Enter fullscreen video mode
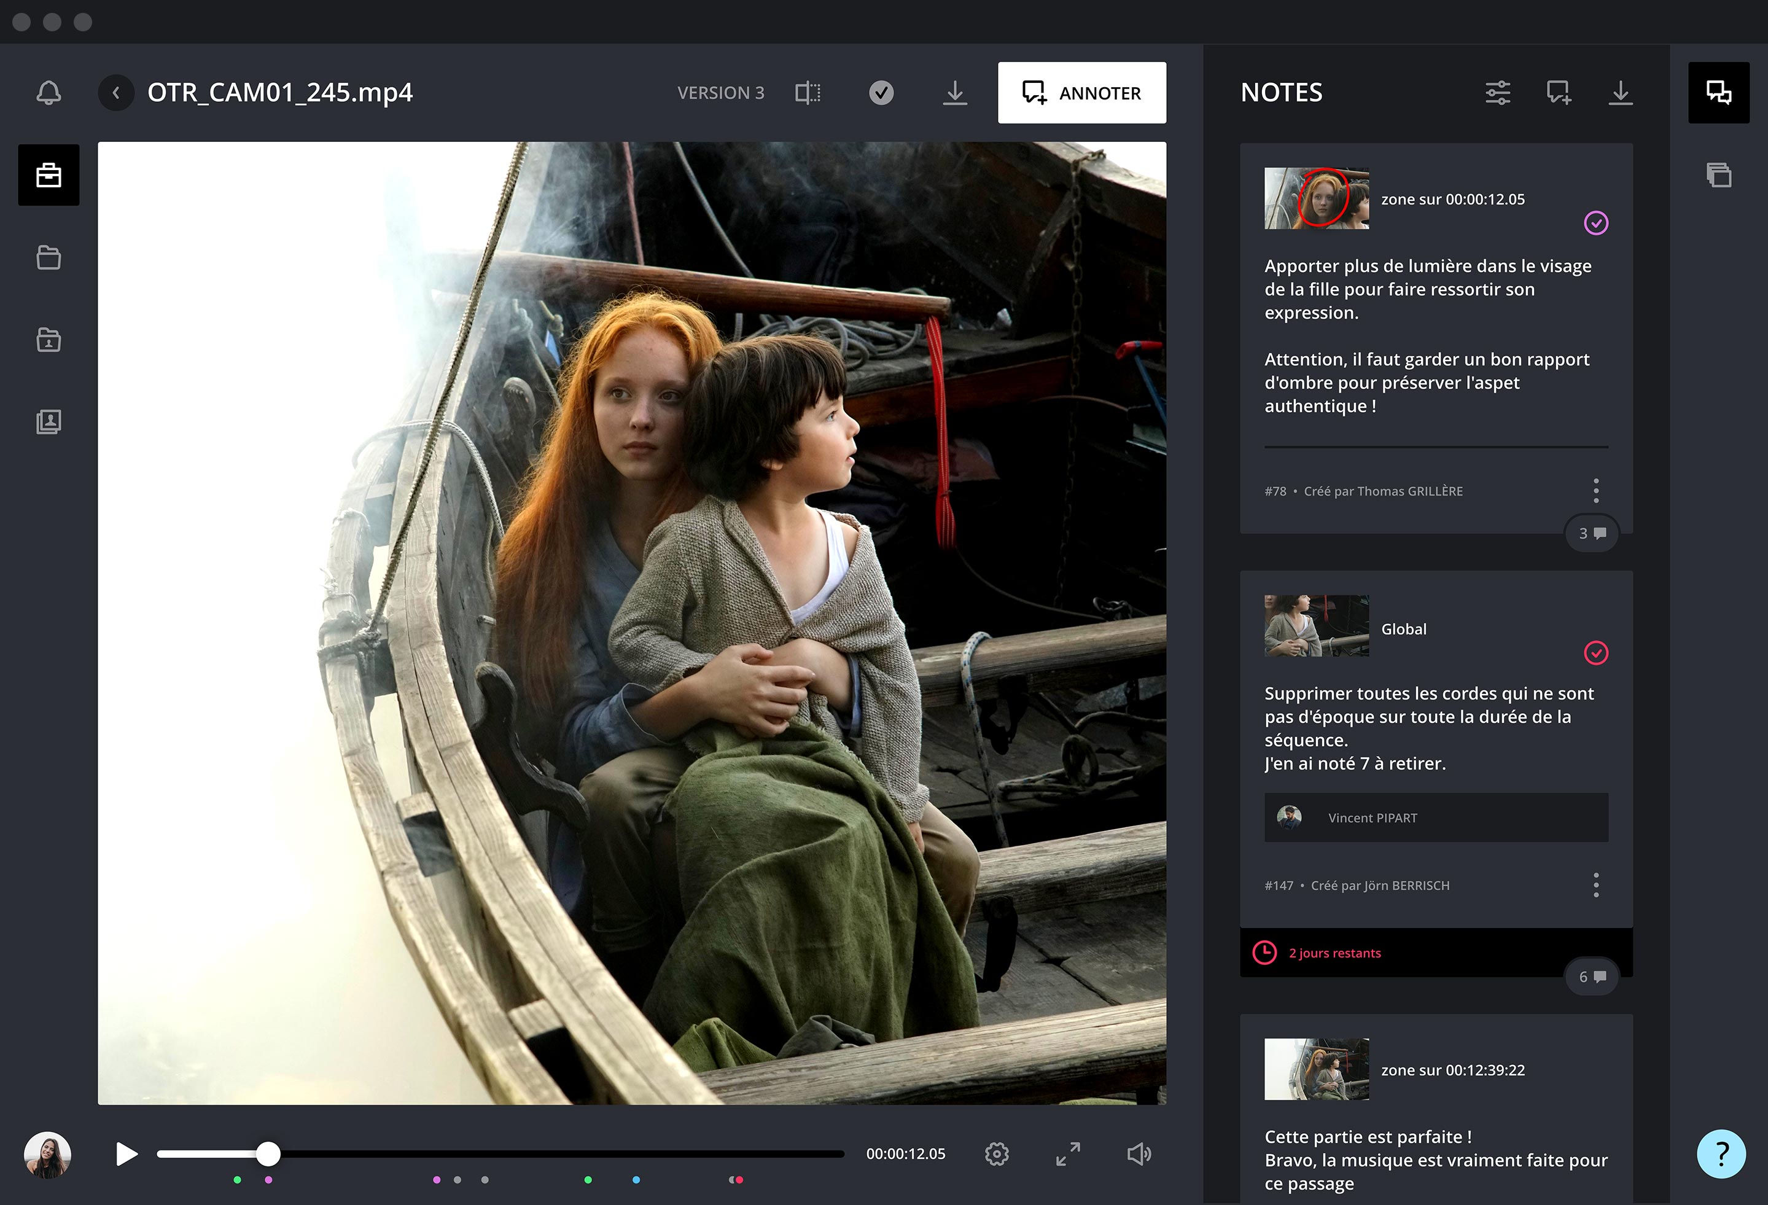1768x1205 pixels. coord(1068,1154)
